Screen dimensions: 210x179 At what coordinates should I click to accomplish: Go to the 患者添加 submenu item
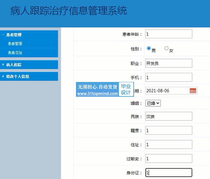coord(15,53)
